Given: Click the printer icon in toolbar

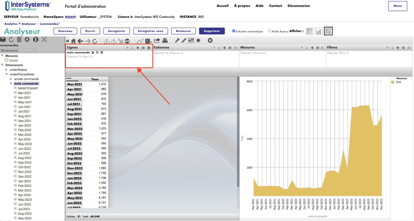Looking at the screenshot, I should pos(165,41).
